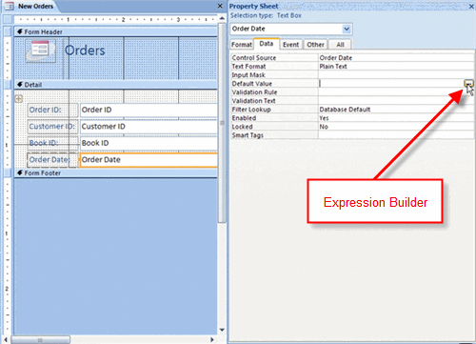
Task: Select the Book ID text box
Action: [149, 143]
